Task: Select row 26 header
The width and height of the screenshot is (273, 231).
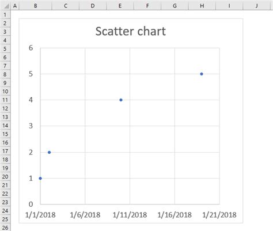Action: point(5,228)
